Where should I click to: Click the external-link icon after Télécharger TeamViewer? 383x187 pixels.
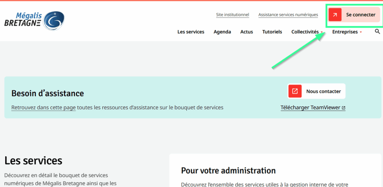(343, 108)
